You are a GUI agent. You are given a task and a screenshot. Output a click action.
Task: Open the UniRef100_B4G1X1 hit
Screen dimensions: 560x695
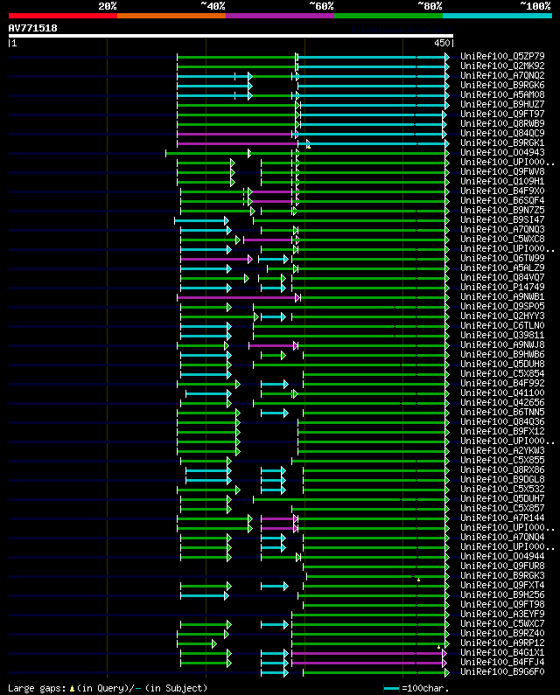click(502, 652)
